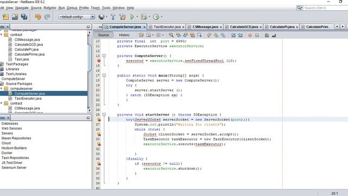Switch to the CSMessage.java tab
Viewport: 348px width, 196px height.
[x=205, y=27]
